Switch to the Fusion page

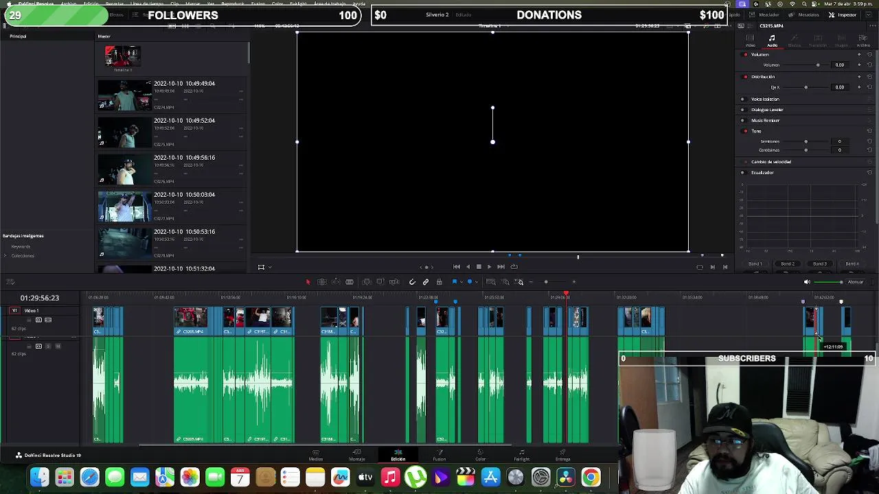coord(439,456)
